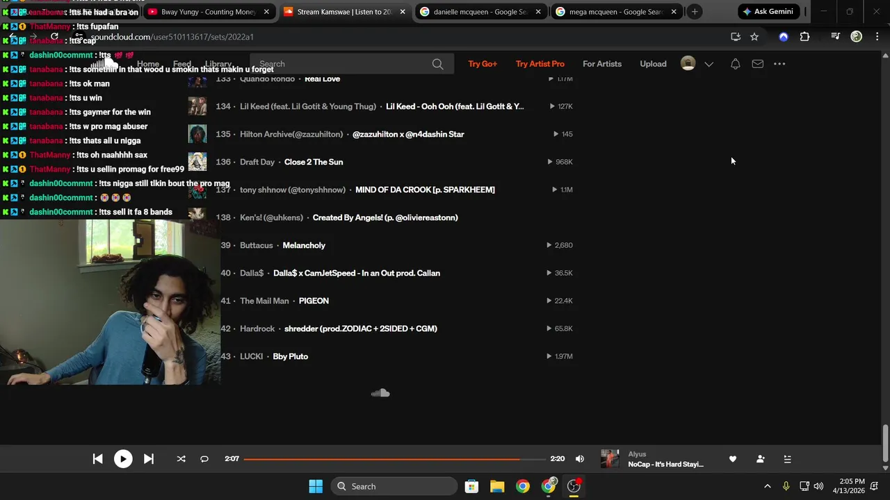Play the current NoCap track
The height and width of the screenshot is (500, 890).
pos(123,459)
